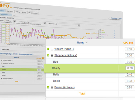The width and height of the screenshot is (135, 102).
Task: Click the 0.95 bid field for Buyers
Action: click(129, 87)
